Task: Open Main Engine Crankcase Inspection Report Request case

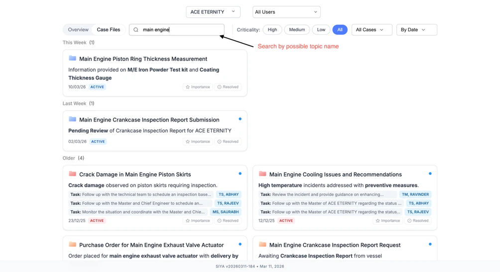Action: pyautogui.click(x=335, y=245)
